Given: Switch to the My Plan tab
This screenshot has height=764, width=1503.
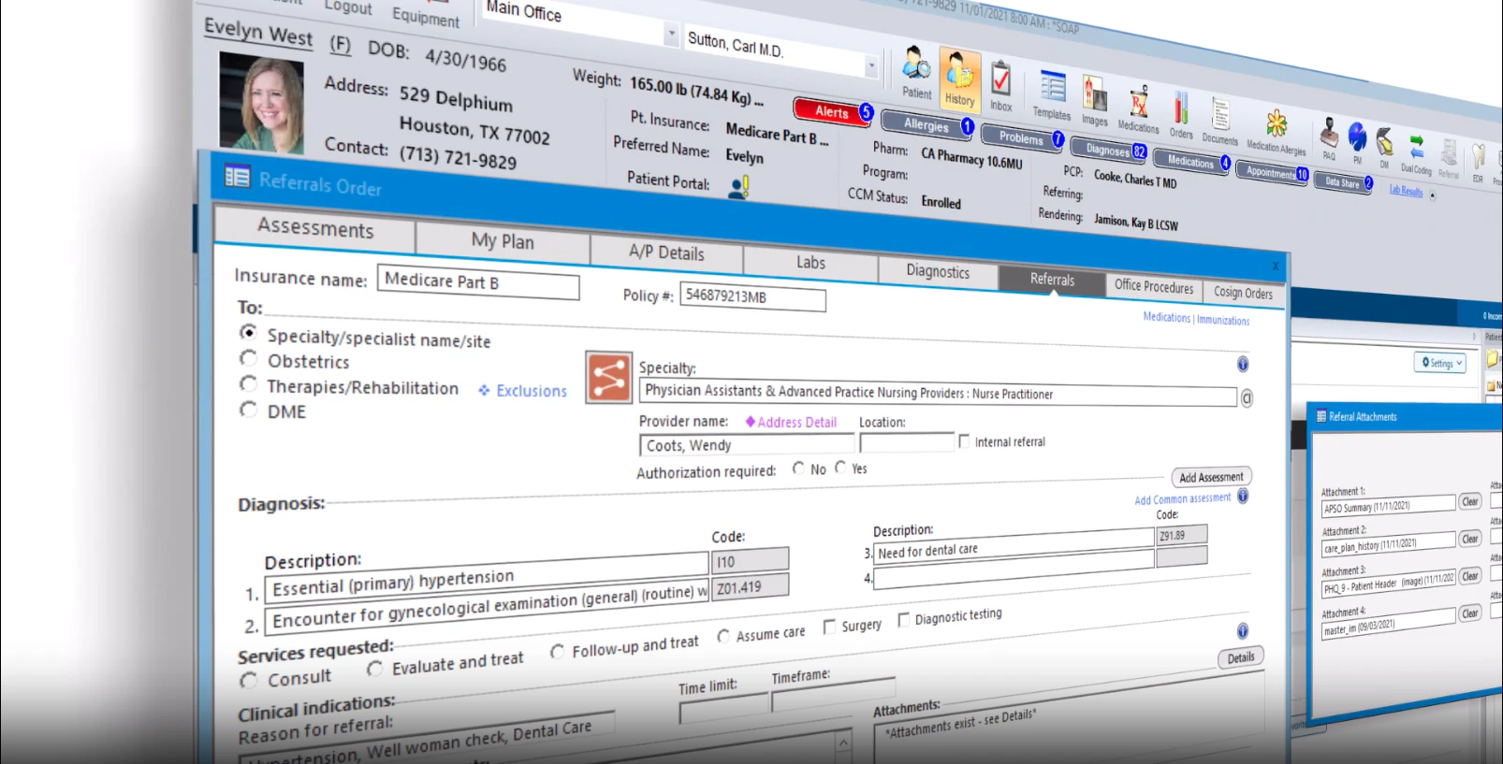Looking at the screenshot, I should (x=503, y=240).
